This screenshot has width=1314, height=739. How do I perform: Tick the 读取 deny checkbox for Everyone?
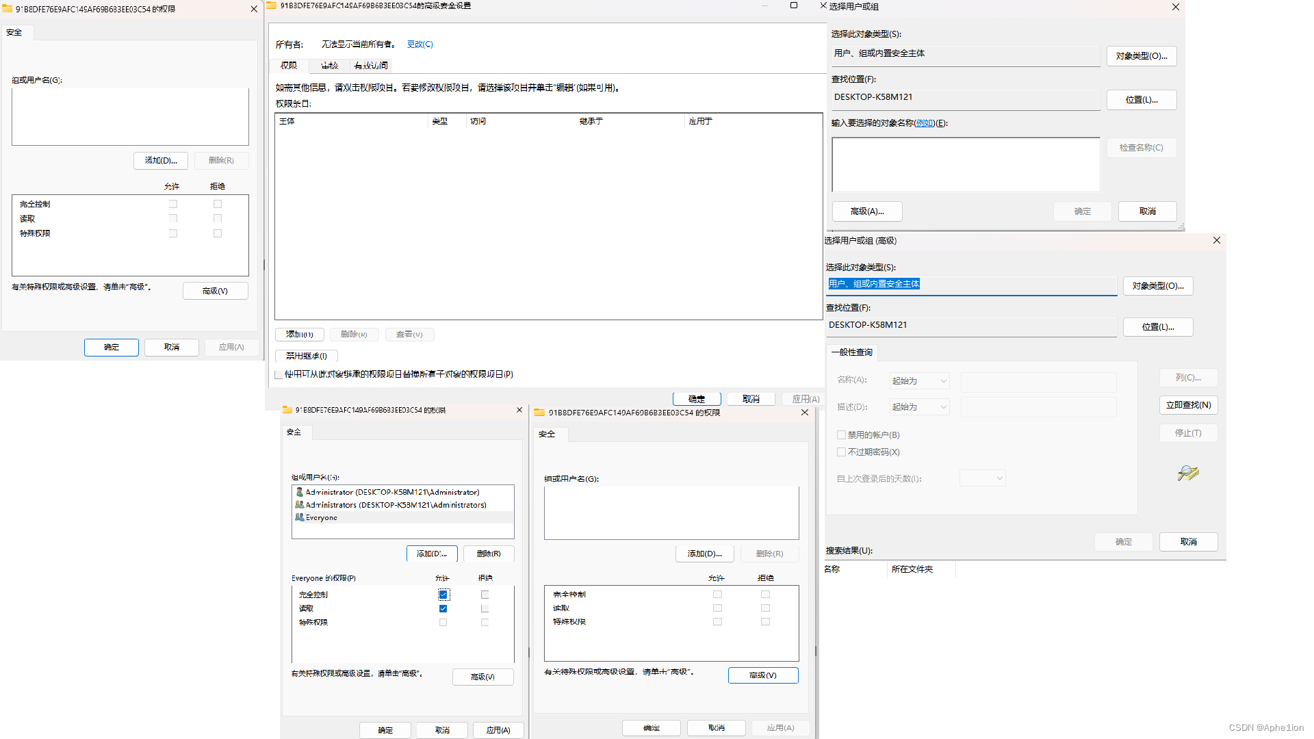point(485,608)
